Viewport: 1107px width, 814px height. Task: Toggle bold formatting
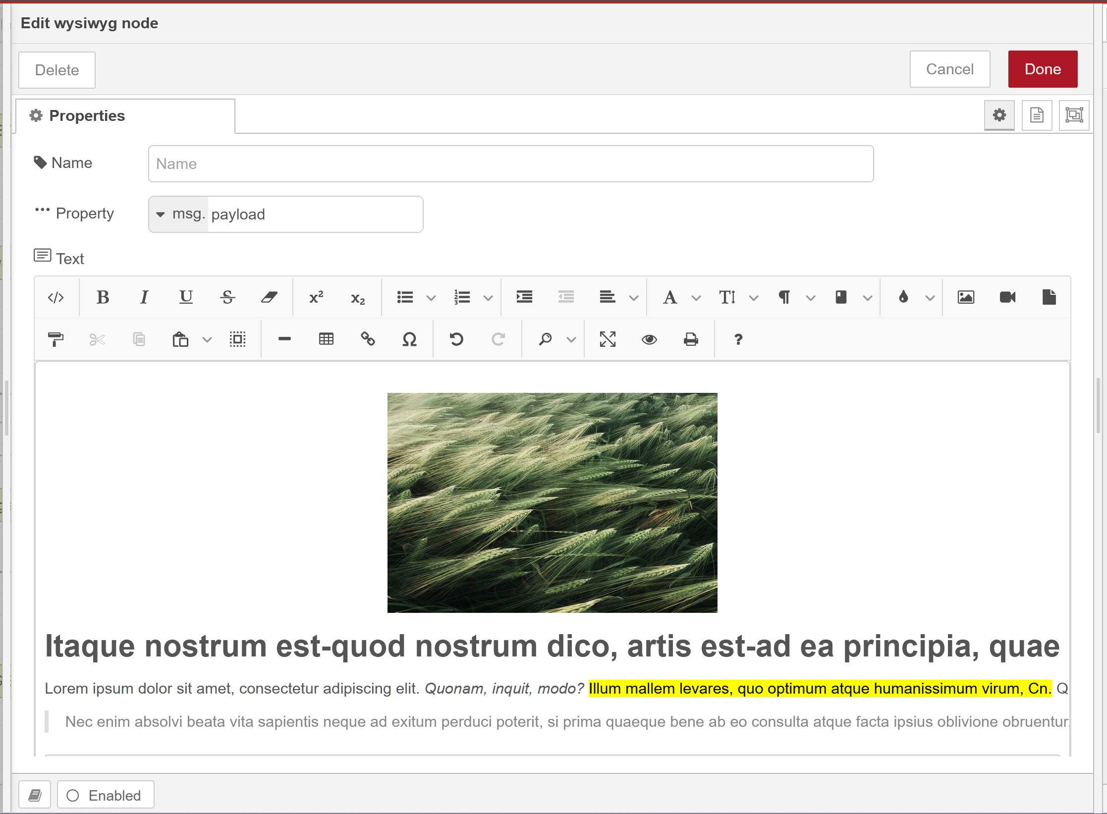[x=103, y=297]
